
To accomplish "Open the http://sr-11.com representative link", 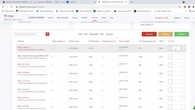I will click(24, 81).
